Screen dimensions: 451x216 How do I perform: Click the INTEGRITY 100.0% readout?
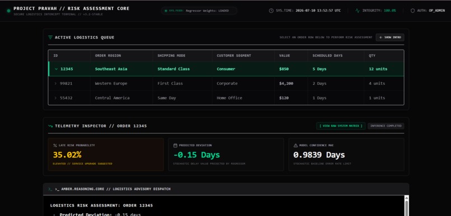(x=379, y=11)
